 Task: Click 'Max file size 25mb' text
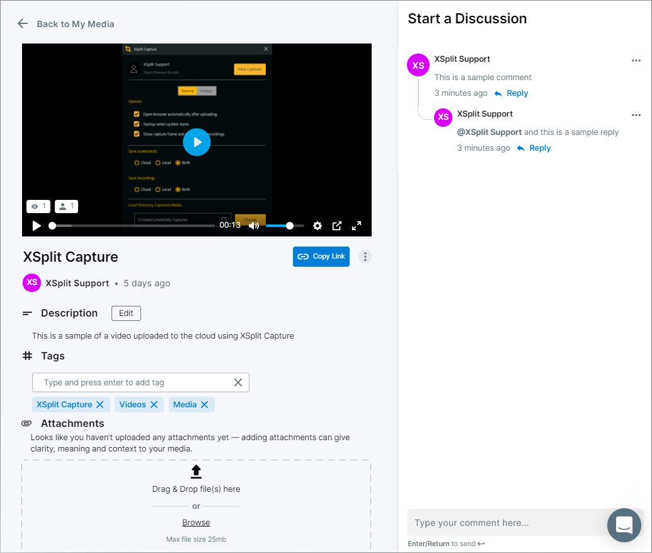[196, 539]
